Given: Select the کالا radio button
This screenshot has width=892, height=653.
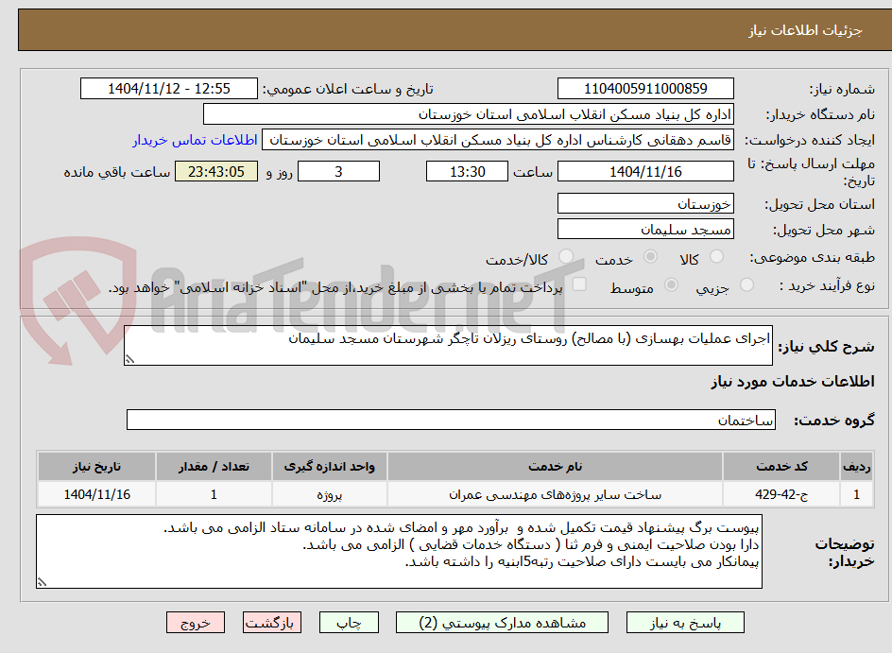Looking at the screenshot, I should pos(717,256).
